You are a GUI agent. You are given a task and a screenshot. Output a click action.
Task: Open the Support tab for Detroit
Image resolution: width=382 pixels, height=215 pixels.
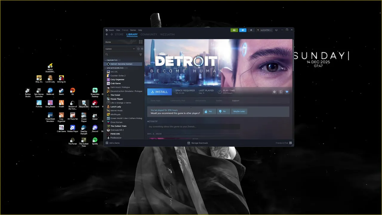pyautogui.click(x=236, y=101)
